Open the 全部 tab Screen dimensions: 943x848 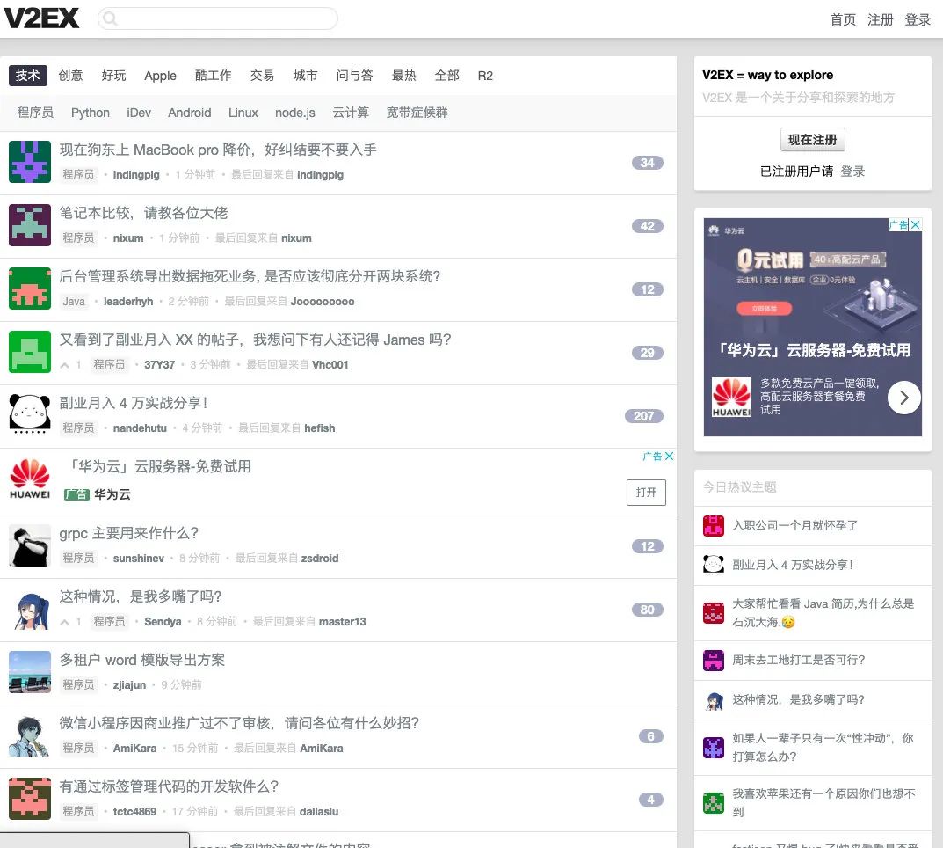tap(446, 76)
